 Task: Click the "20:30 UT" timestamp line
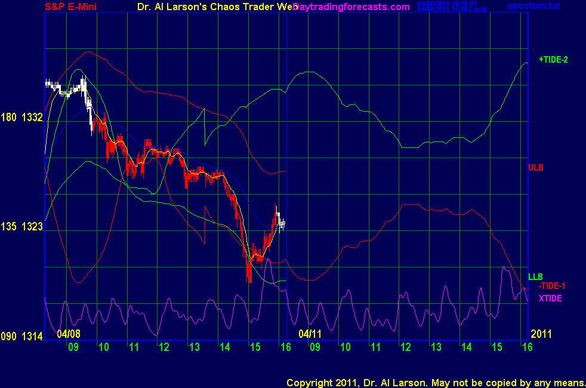tap(448, 4)
